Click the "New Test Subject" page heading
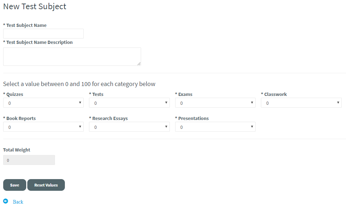The image size is (346, 206). 35,6
